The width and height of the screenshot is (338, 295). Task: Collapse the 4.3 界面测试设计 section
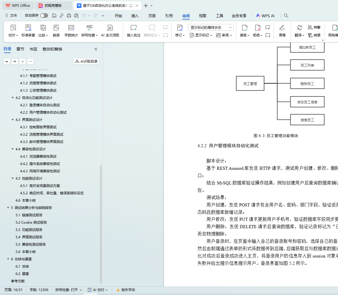[x=12, y=120]
